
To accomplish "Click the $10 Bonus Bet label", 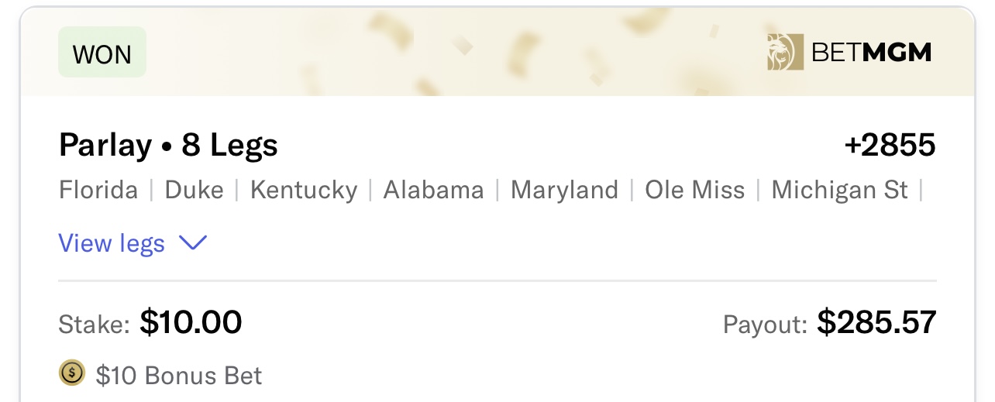I will 179,376.
